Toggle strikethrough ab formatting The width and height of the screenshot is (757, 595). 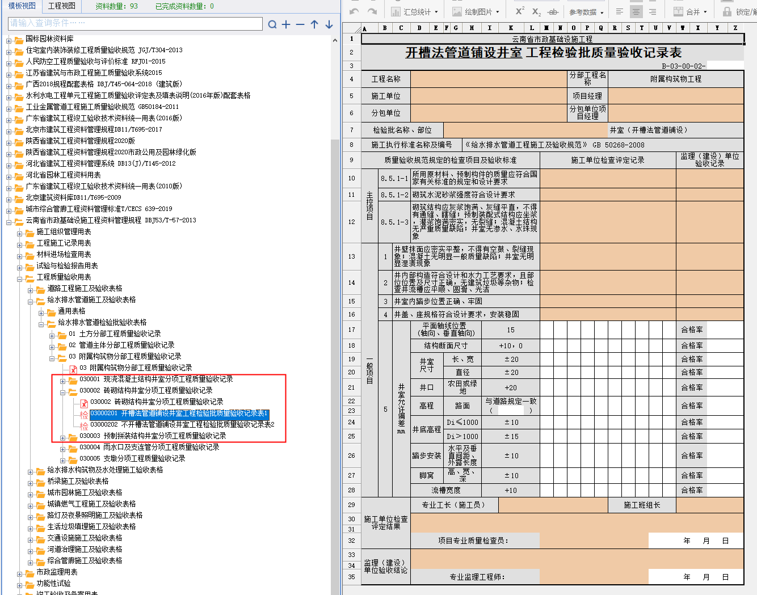tap(553, 11)
